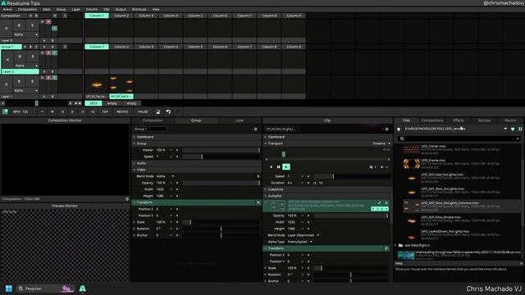Toggle Bypass B on Layer 3

(x=19, y=25)
